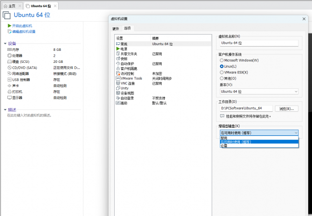Click the 自动登录 user icon
The image size is (312, 216).
click(118, 98)
